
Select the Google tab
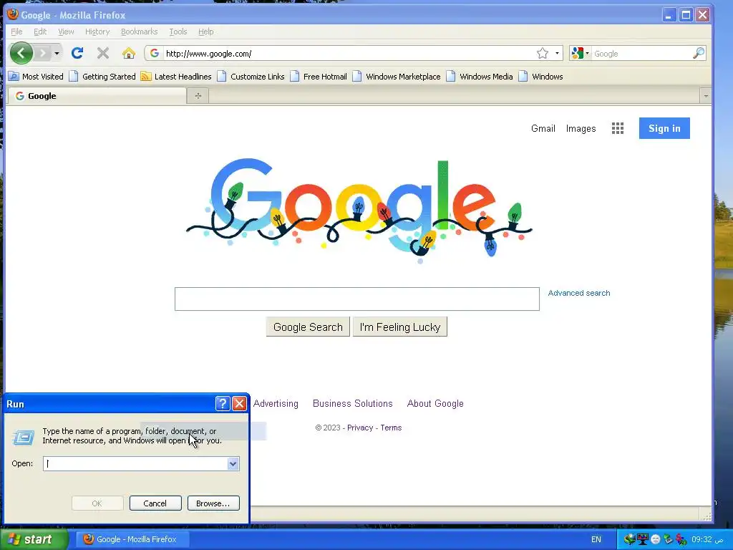point(97,96)
